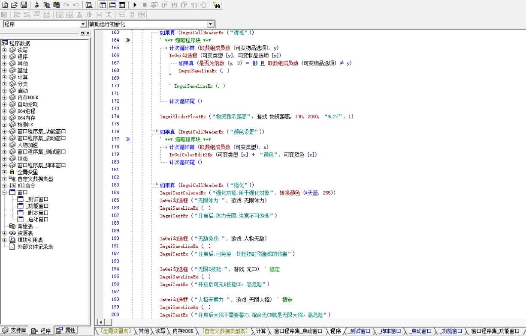526x336 pixels.
Task: Open the 程序 dropdown list
Action: click(84, 24)
